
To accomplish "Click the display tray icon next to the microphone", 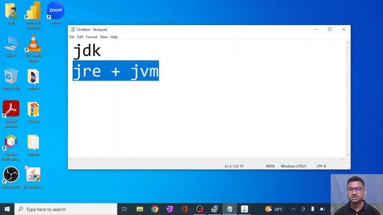I will pyautogui.click(x=303, y=209).
